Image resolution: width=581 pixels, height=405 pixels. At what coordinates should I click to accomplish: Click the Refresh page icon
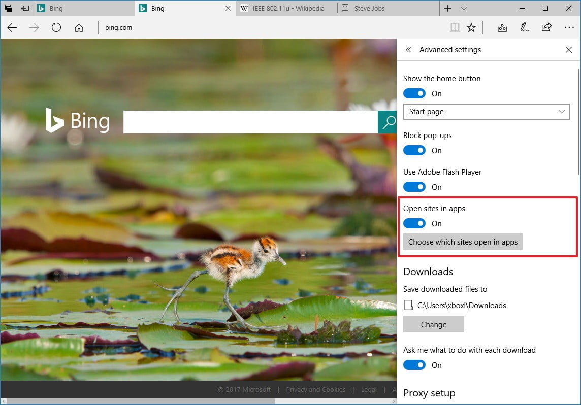coord(56,28)
